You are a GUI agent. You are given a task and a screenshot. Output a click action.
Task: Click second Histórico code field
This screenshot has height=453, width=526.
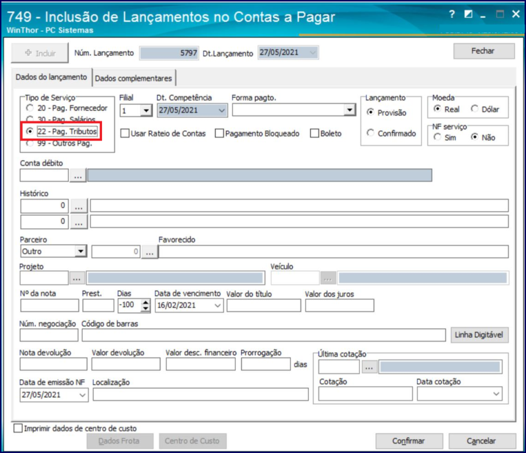45,222
